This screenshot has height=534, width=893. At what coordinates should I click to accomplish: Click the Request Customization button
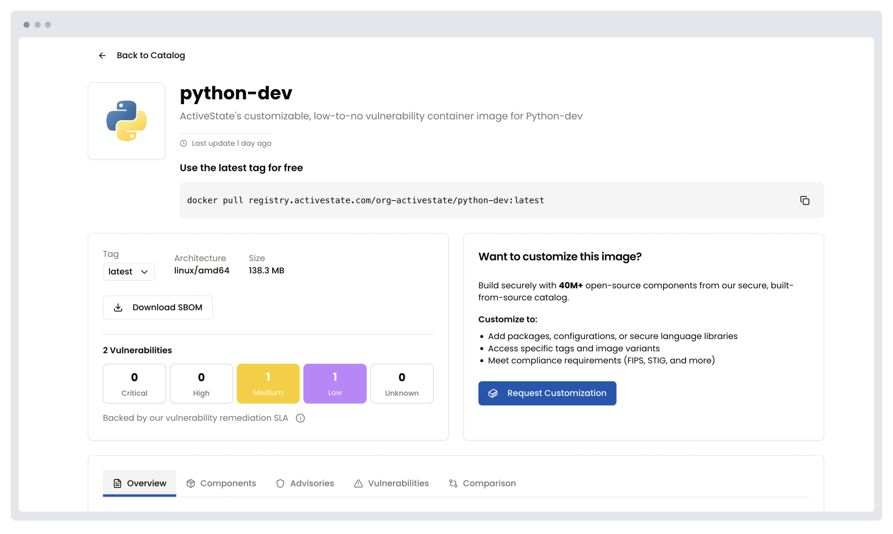coord(547,393)
